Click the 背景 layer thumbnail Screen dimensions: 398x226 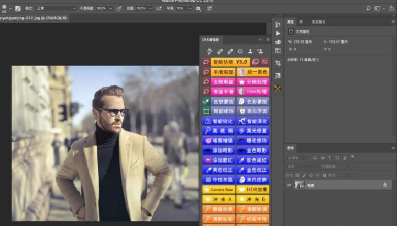point(300,185)
